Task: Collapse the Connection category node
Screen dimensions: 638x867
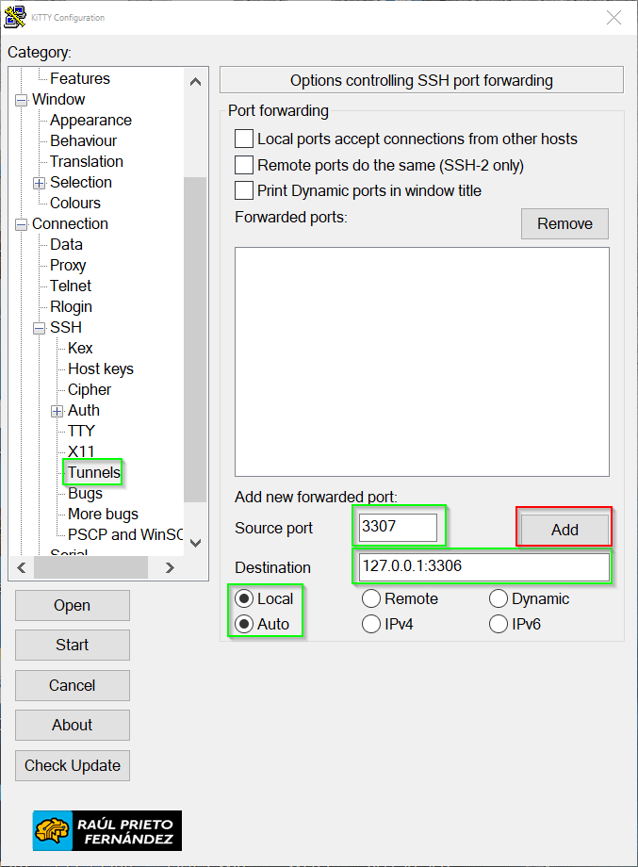Action: (22, 224)
